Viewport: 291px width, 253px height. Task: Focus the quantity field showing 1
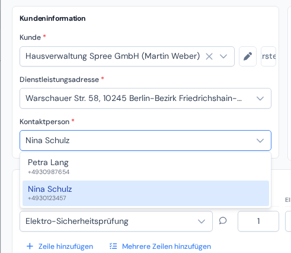click(x=258, y=221)
